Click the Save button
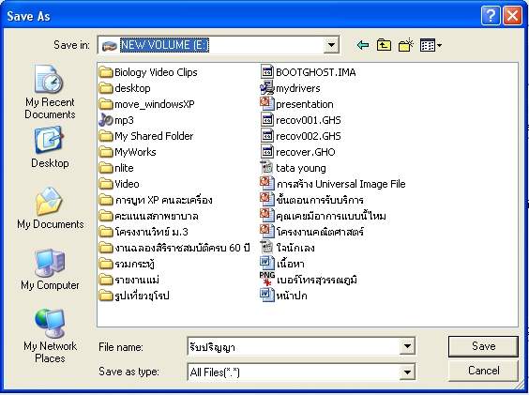This screenshot has height=395, width=529. (x=483, y=346)
